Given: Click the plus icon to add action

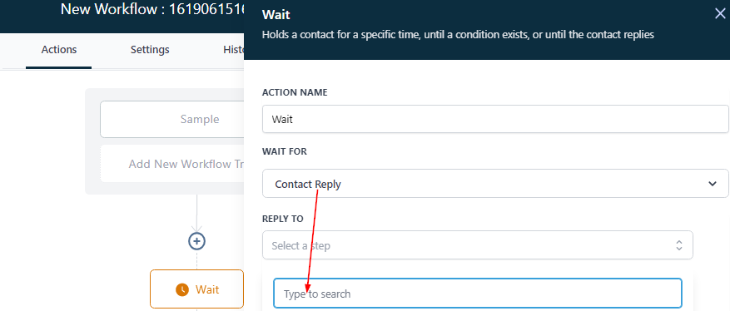Looking at the screenshot, I should click(197, 241).
